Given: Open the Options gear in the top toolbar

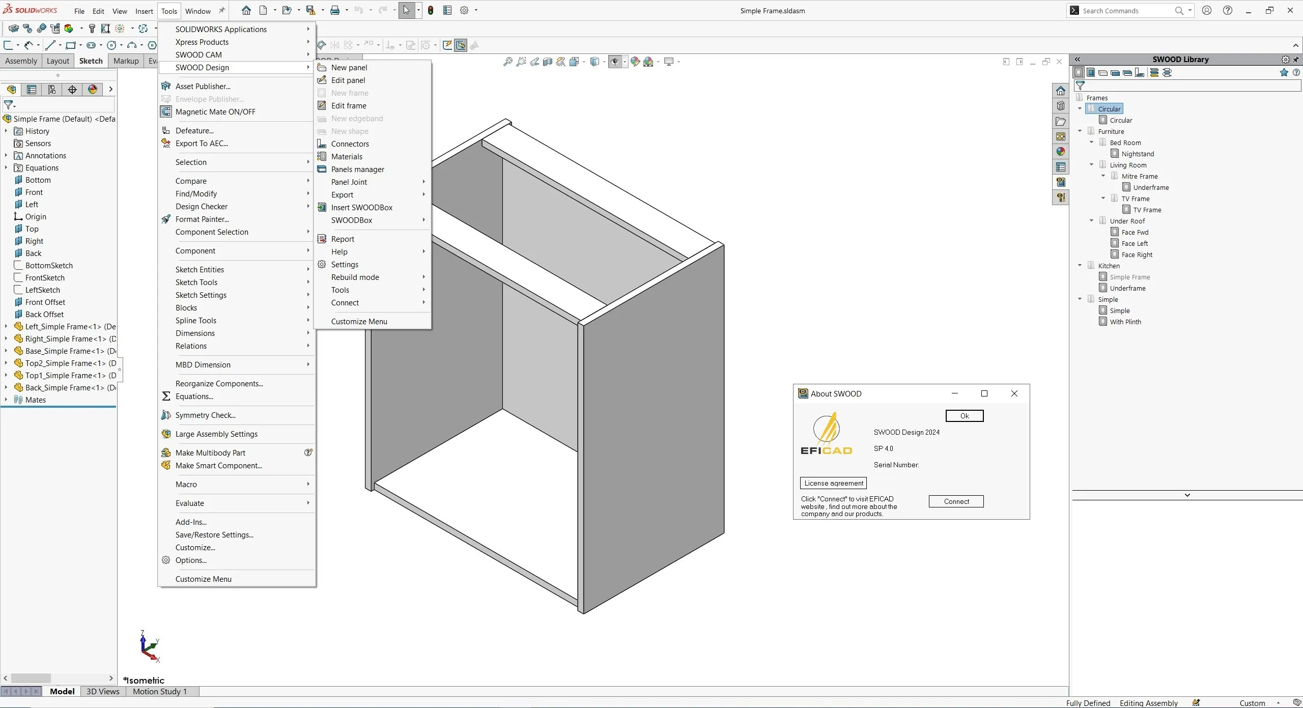Looking at the screenshot, I should [464, 10].
